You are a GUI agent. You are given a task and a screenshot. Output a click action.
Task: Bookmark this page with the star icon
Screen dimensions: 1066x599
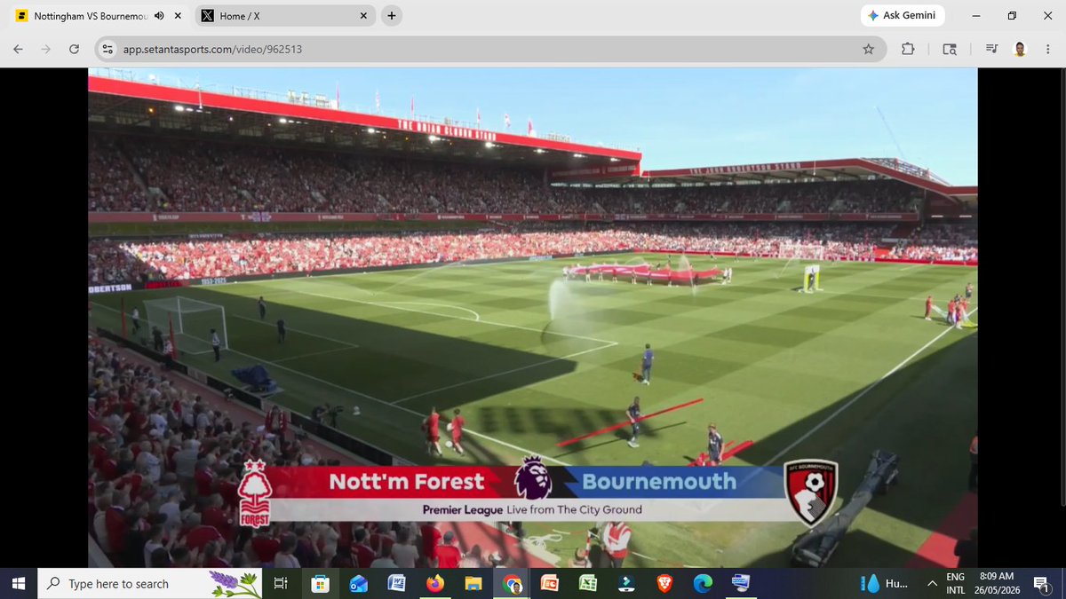click(869, 50)
